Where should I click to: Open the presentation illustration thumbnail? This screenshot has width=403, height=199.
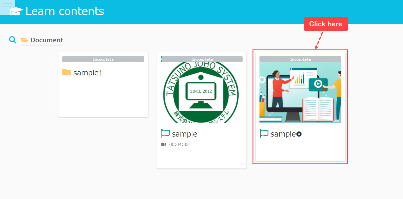pyautogui.click(x=300, y=93)
